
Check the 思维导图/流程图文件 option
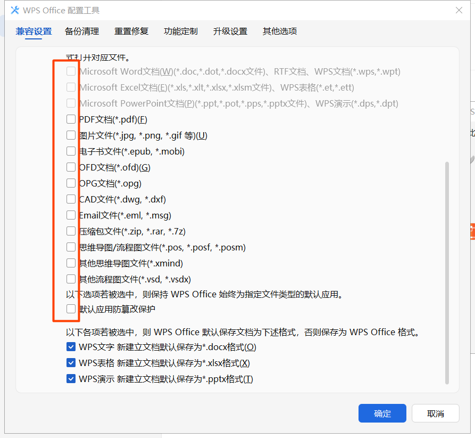71,247
